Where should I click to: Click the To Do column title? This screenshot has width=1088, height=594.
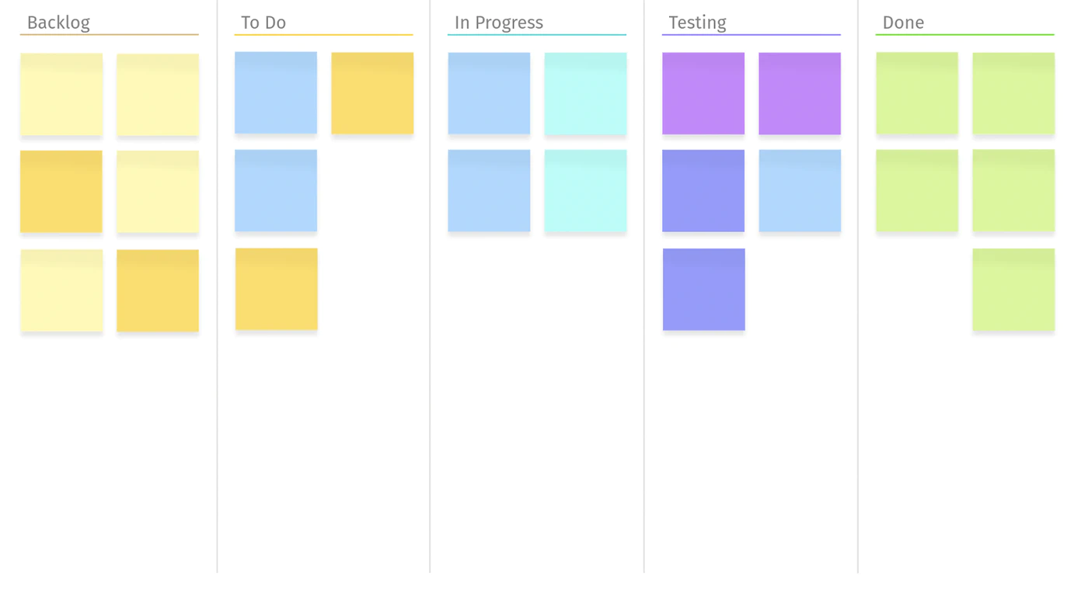tap(263, 23)
